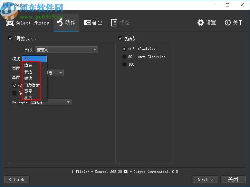Switch to the 动作 tab
The width and height of the screenshot is (250, 187).
pos(66,23)
